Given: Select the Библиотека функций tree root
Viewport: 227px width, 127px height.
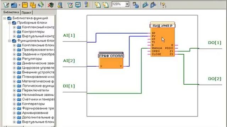Looking at the screenshot, I should coord(30,18).
